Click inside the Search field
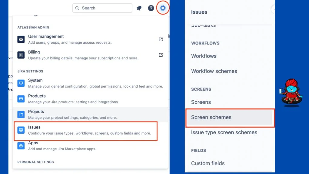Viewport: 309px width, 174px height. 102,8
